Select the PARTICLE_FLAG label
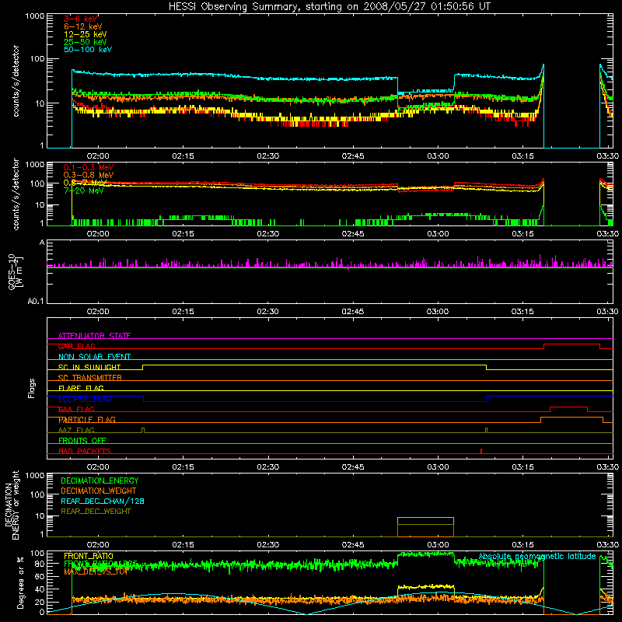The width and height of the screenshot is (622, 622). [87, 419]
